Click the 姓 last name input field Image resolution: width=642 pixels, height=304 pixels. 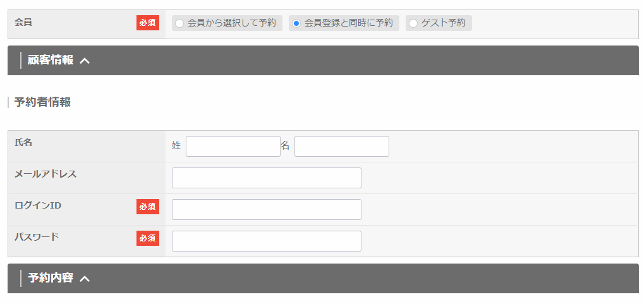[x=233, y=146]
